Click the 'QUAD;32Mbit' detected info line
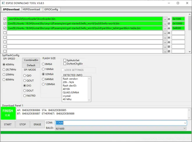The height and width of the screenshot is (142, 192). coord(71,92)
